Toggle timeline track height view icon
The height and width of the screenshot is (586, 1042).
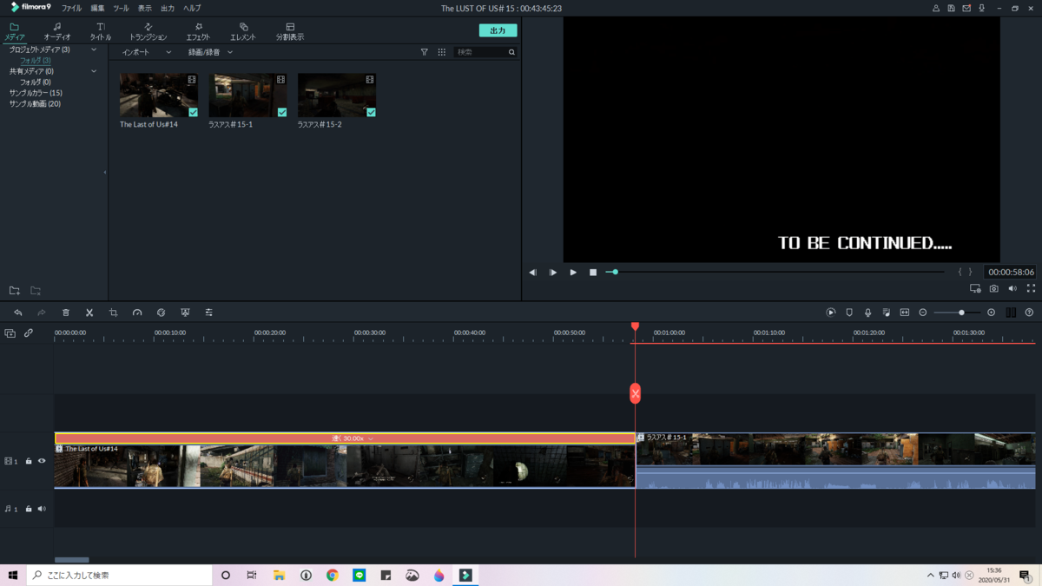1011,313
